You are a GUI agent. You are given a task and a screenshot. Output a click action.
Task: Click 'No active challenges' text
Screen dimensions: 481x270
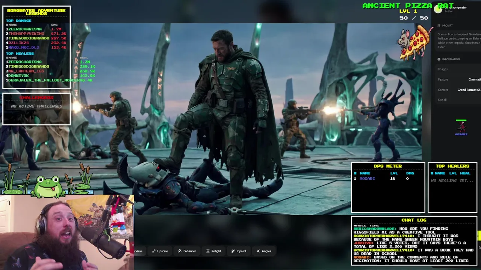point(36,106)
